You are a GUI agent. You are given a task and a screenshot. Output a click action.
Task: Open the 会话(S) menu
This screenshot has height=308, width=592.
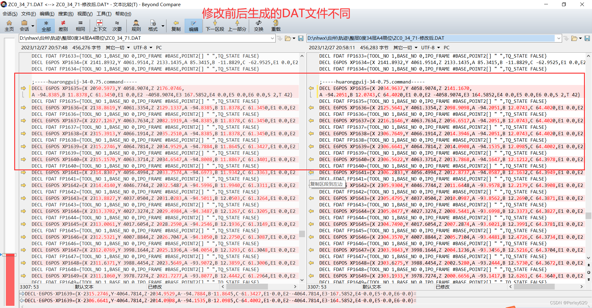pos(10,14)
